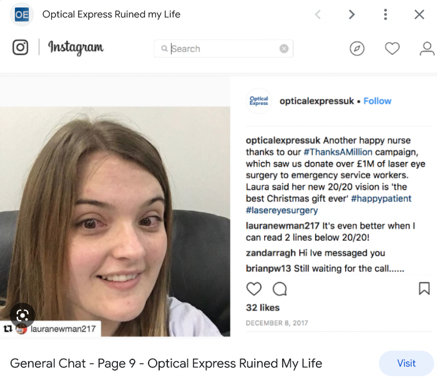Screen dimensions: 437x378
Task: Save the post with bookmark icon
Action: (x=424, y=289)
